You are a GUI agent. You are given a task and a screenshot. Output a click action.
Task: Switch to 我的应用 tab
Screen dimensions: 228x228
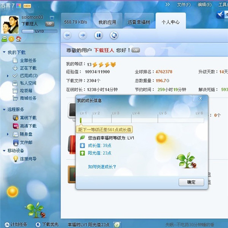coord(107,21)
